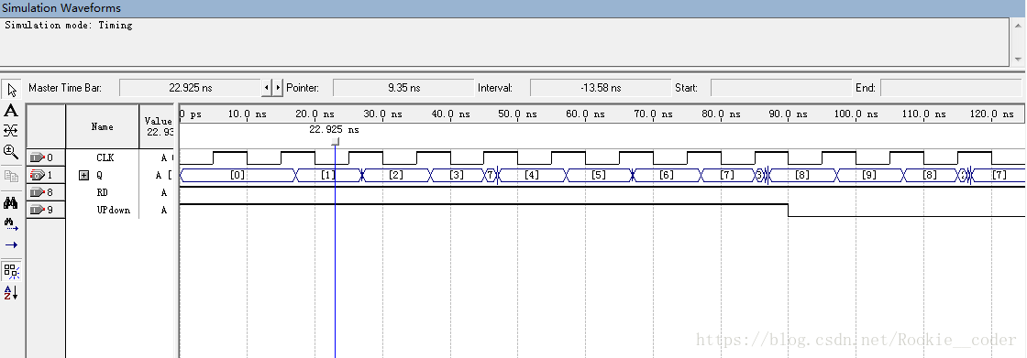
Task: Click the Q waveform segment labeled [2]
Action: pos(396,176)
